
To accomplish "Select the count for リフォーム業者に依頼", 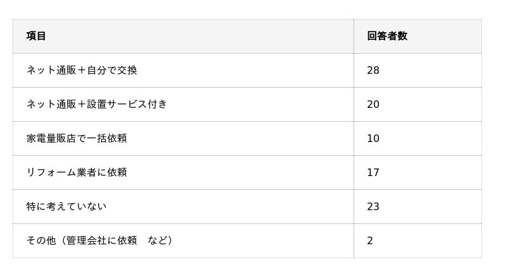I will [373, 172].
